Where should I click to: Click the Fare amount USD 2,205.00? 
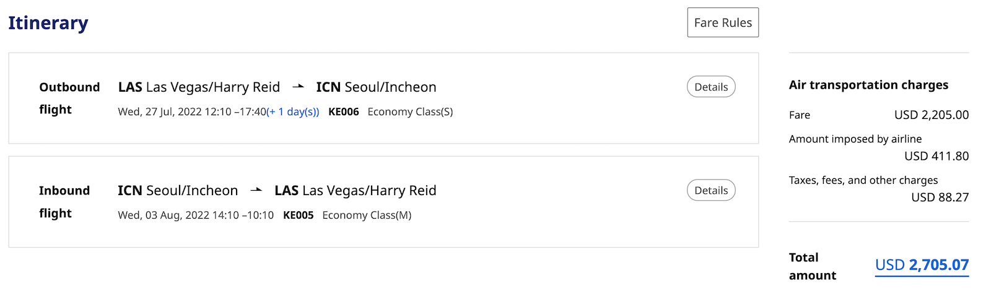(x=932, y=115)
